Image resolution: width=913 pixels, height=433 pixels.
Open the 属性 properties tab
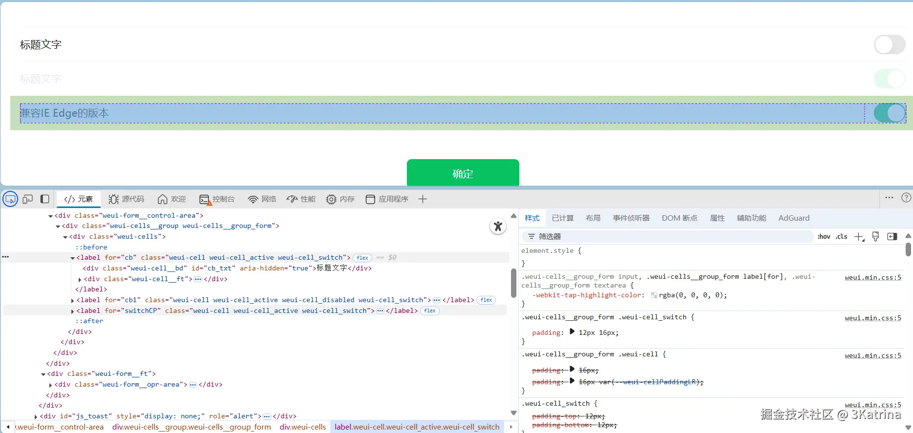click(717, 218)
